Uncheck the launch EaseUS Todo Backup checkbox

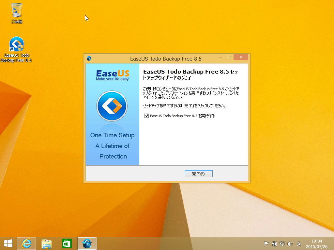coord(146,116)
